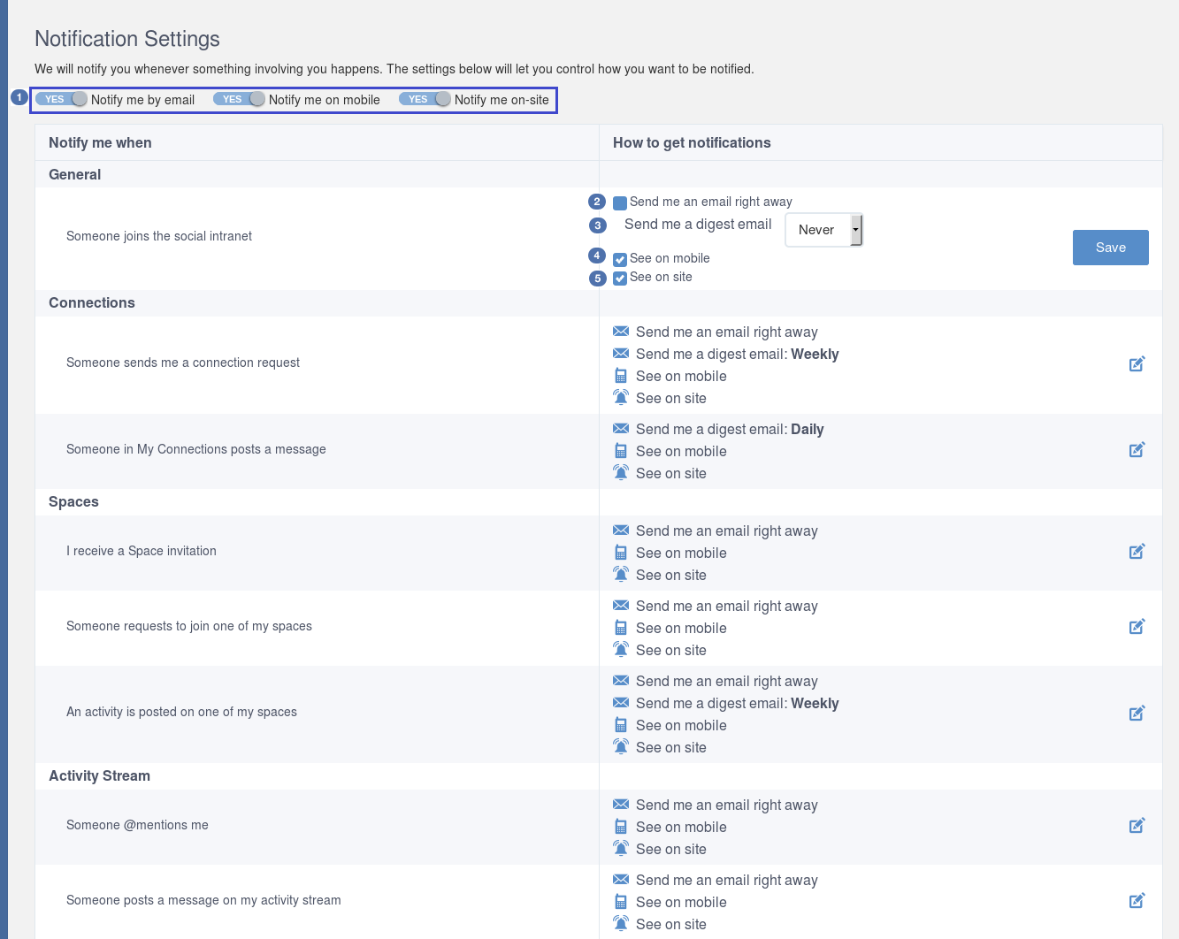Image resolution: width=1179 pixels, height=939 pixels.
Task: Toggle the Notify me on-site switch
Action: coord(425,99)
